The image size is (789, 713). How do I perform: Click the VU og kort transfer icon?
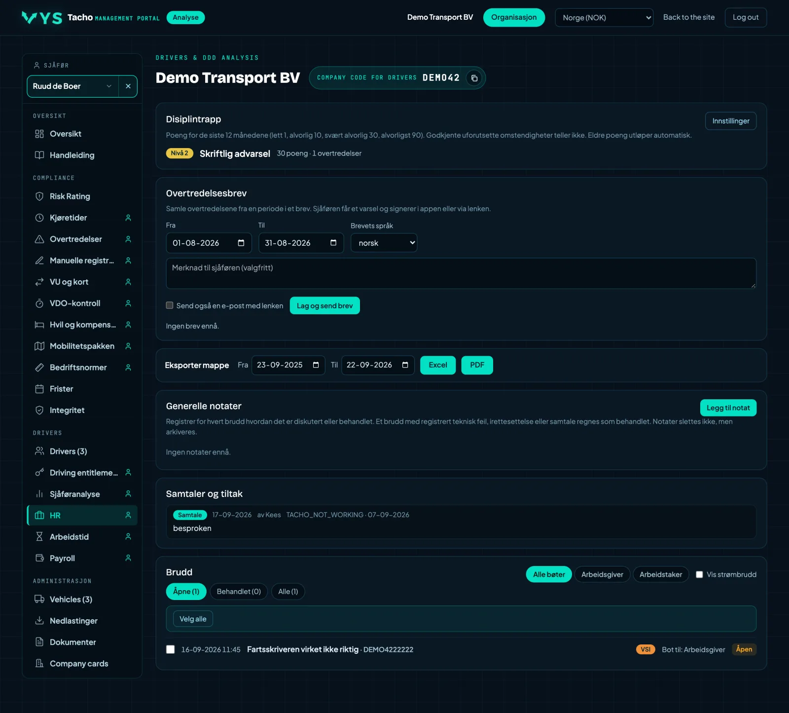click(x=39, y=282)
